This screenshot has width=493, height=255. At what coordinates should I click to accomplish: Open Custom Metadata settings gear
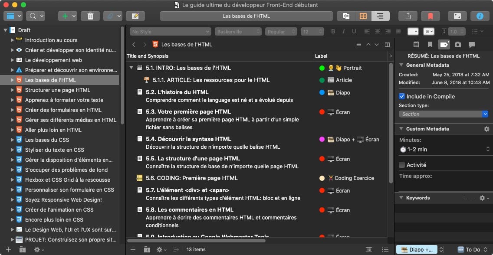[x=487, y=129]
